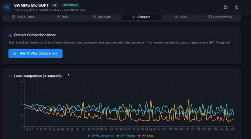This screenshot has width=251, height=139.
Task: Click the y-axis label 4
Action: tap(22, 104)
